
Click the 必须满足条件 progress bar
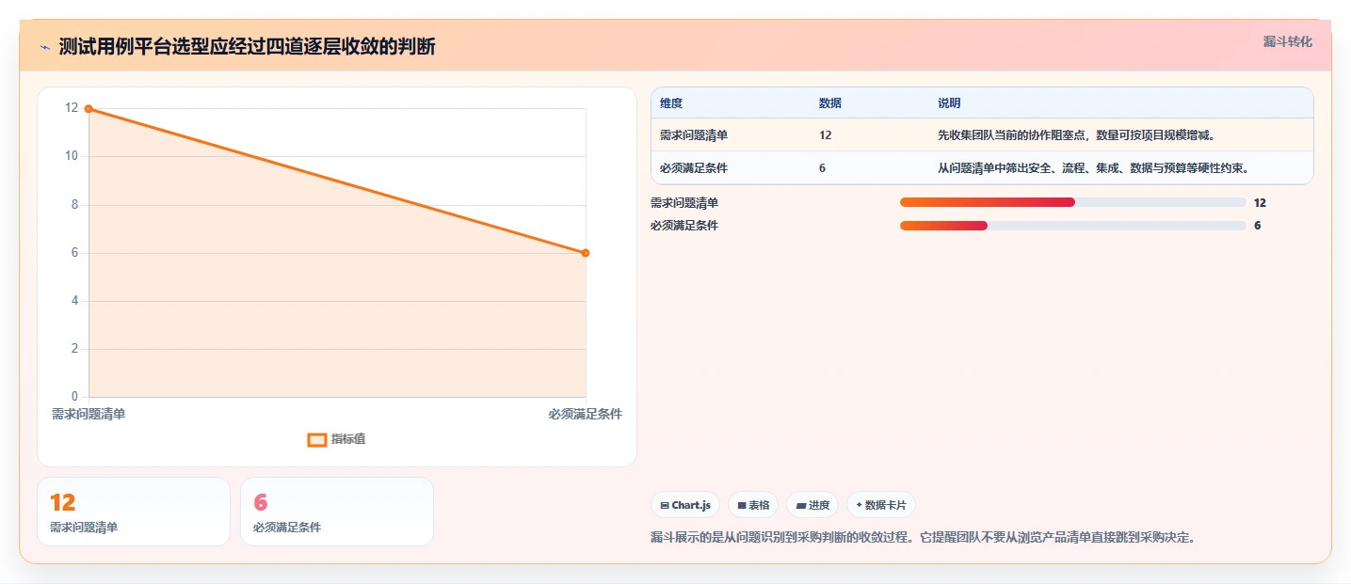tap(1073, 226)
